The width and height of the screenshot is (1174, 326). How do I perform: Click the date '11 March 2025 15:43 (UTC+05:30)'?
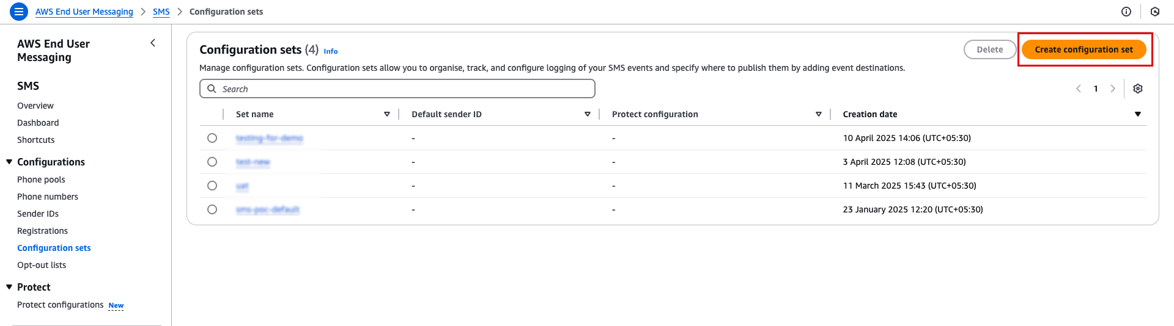[910, 186]
